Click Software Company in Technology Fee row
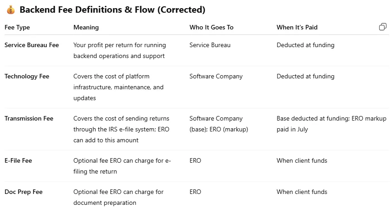The image size is (391, 208). coord(216,77)
